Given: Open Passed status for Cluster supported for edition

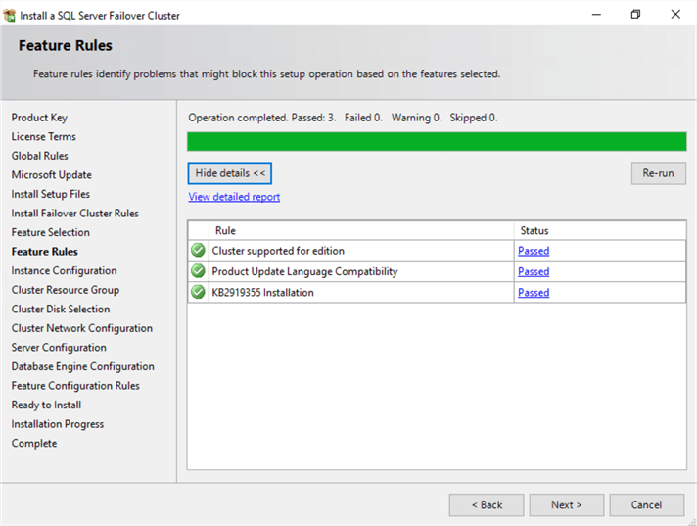Looking at the screenshot, I should 534,251.
